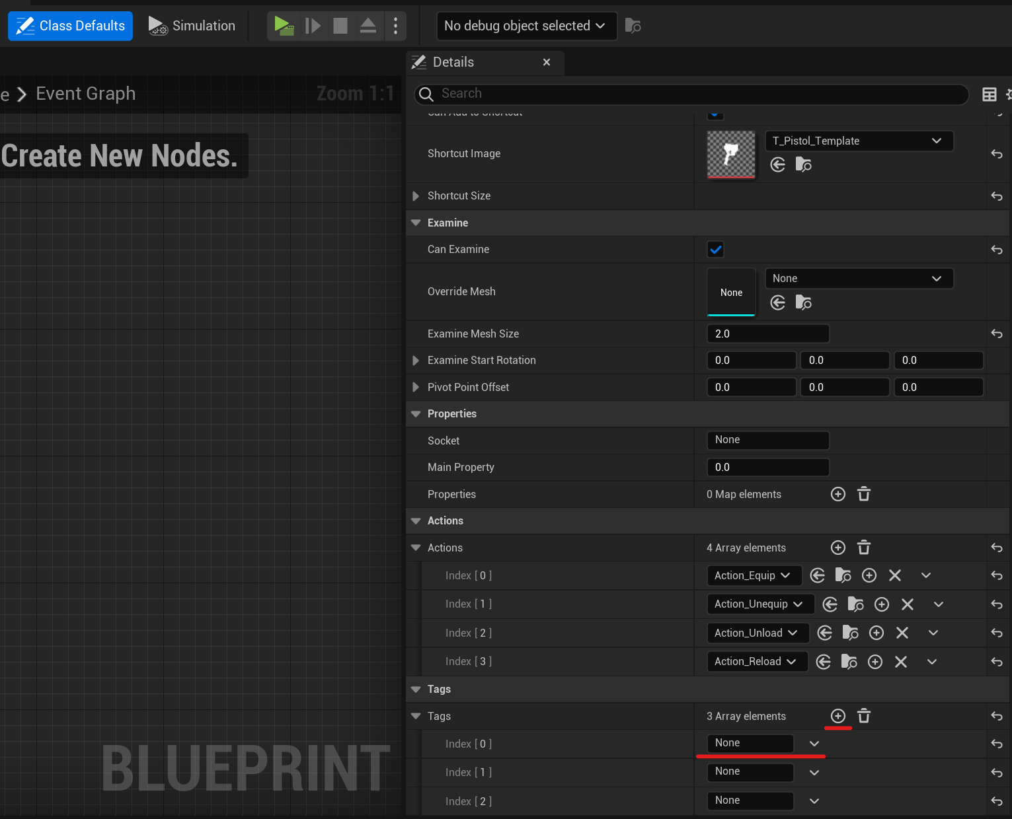Expand Examine Start Rotation property
The width and height of the screenshot is (1012, 819).
click(x=416, y=361)
